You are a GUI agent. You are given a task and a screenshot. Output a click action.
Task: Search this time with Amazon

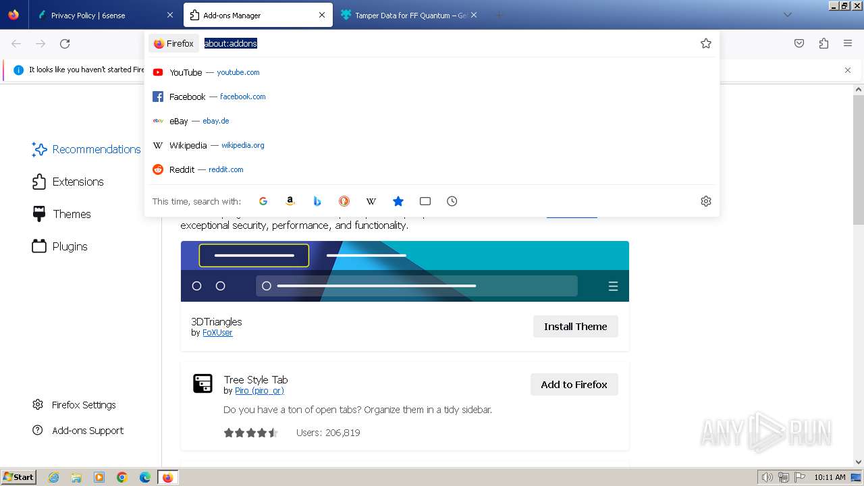pyautogui.click(x=290, y=201)
